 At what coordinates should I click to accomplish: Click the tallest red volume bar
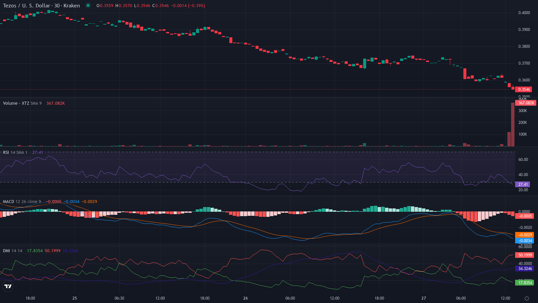tap(513, 124)
